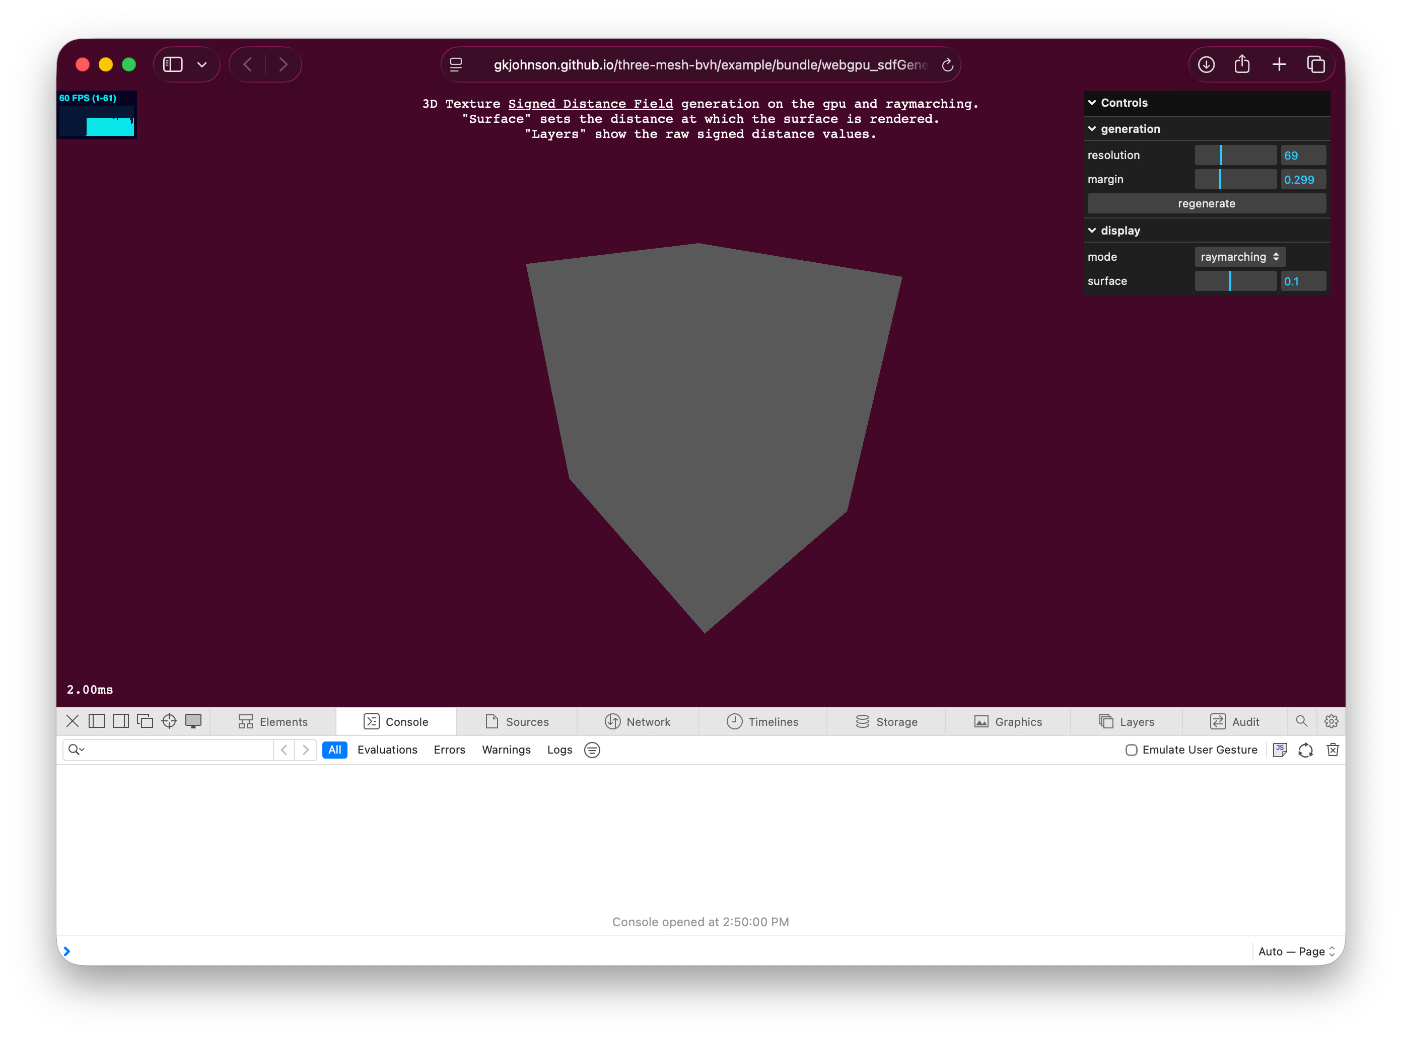Open the device settings monitor icon

(x=193, y=721)
